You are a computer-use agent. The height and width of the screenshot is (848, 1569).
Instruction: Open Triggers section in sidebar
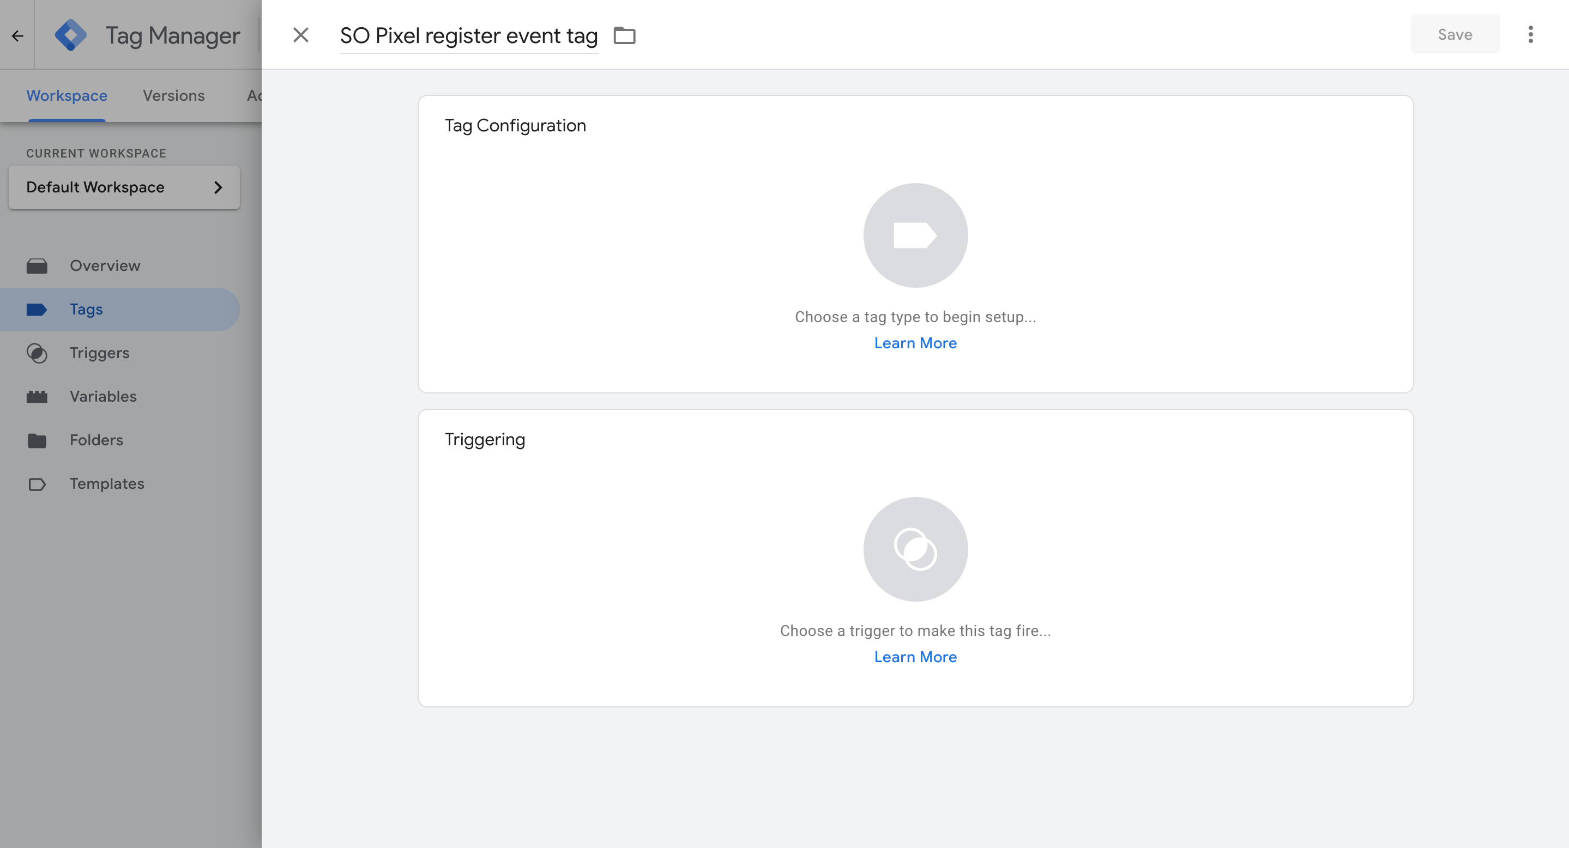99,353
